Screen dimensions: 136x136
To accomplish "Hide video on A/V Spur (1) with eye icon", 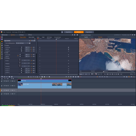I will pos(11,81).
